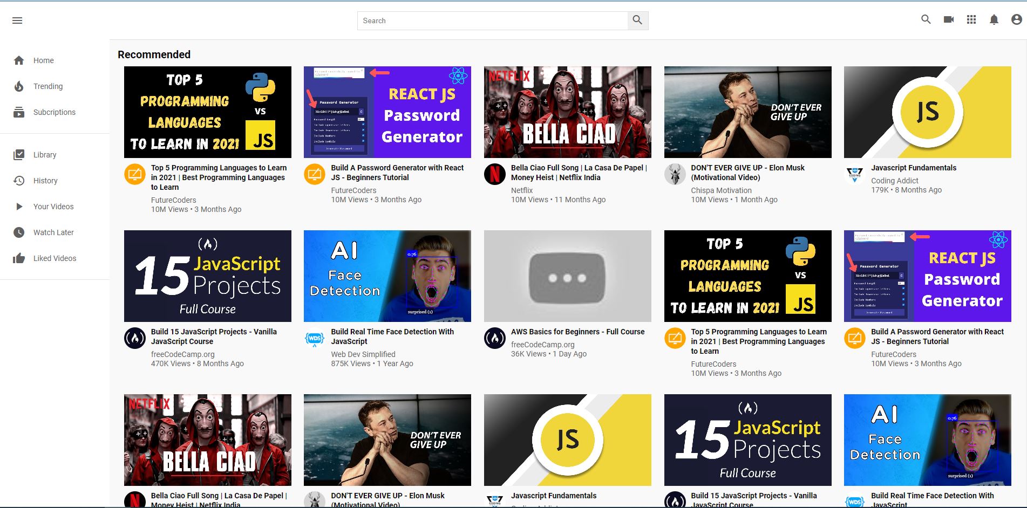The height and width of the screenshot is (508, 1027).
Task: Click the 'Web Dev Simplified' channel name
Action: 363,354
